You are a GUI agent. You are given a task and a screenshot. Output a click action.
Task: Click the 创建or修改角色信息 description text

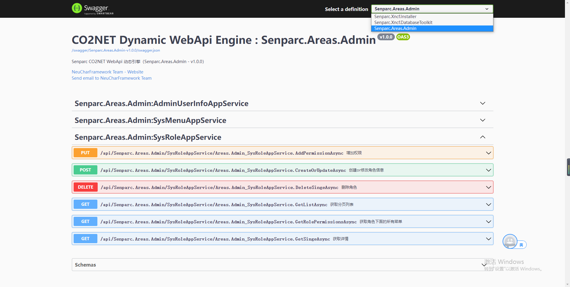coord(366,170)
